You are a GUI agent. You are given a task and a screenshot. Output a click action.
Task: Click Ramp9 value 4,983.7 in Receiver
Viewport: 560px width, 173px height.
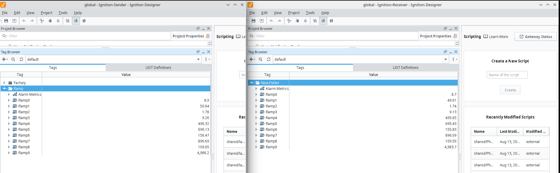[x=450, y=147]
